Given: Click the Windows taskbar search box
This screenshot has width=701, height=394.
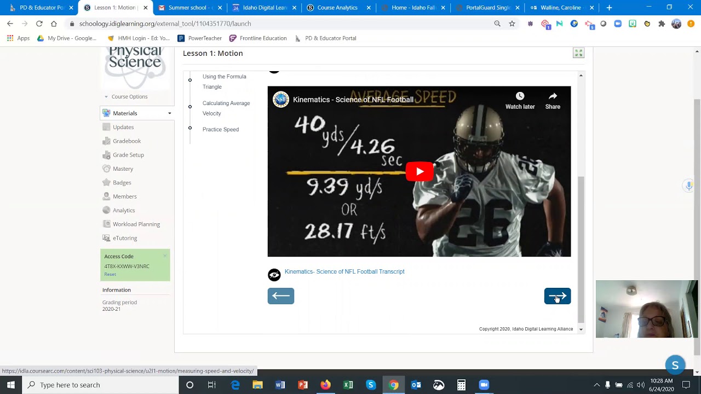Looking at the screenshot, I should coord(100,385).
